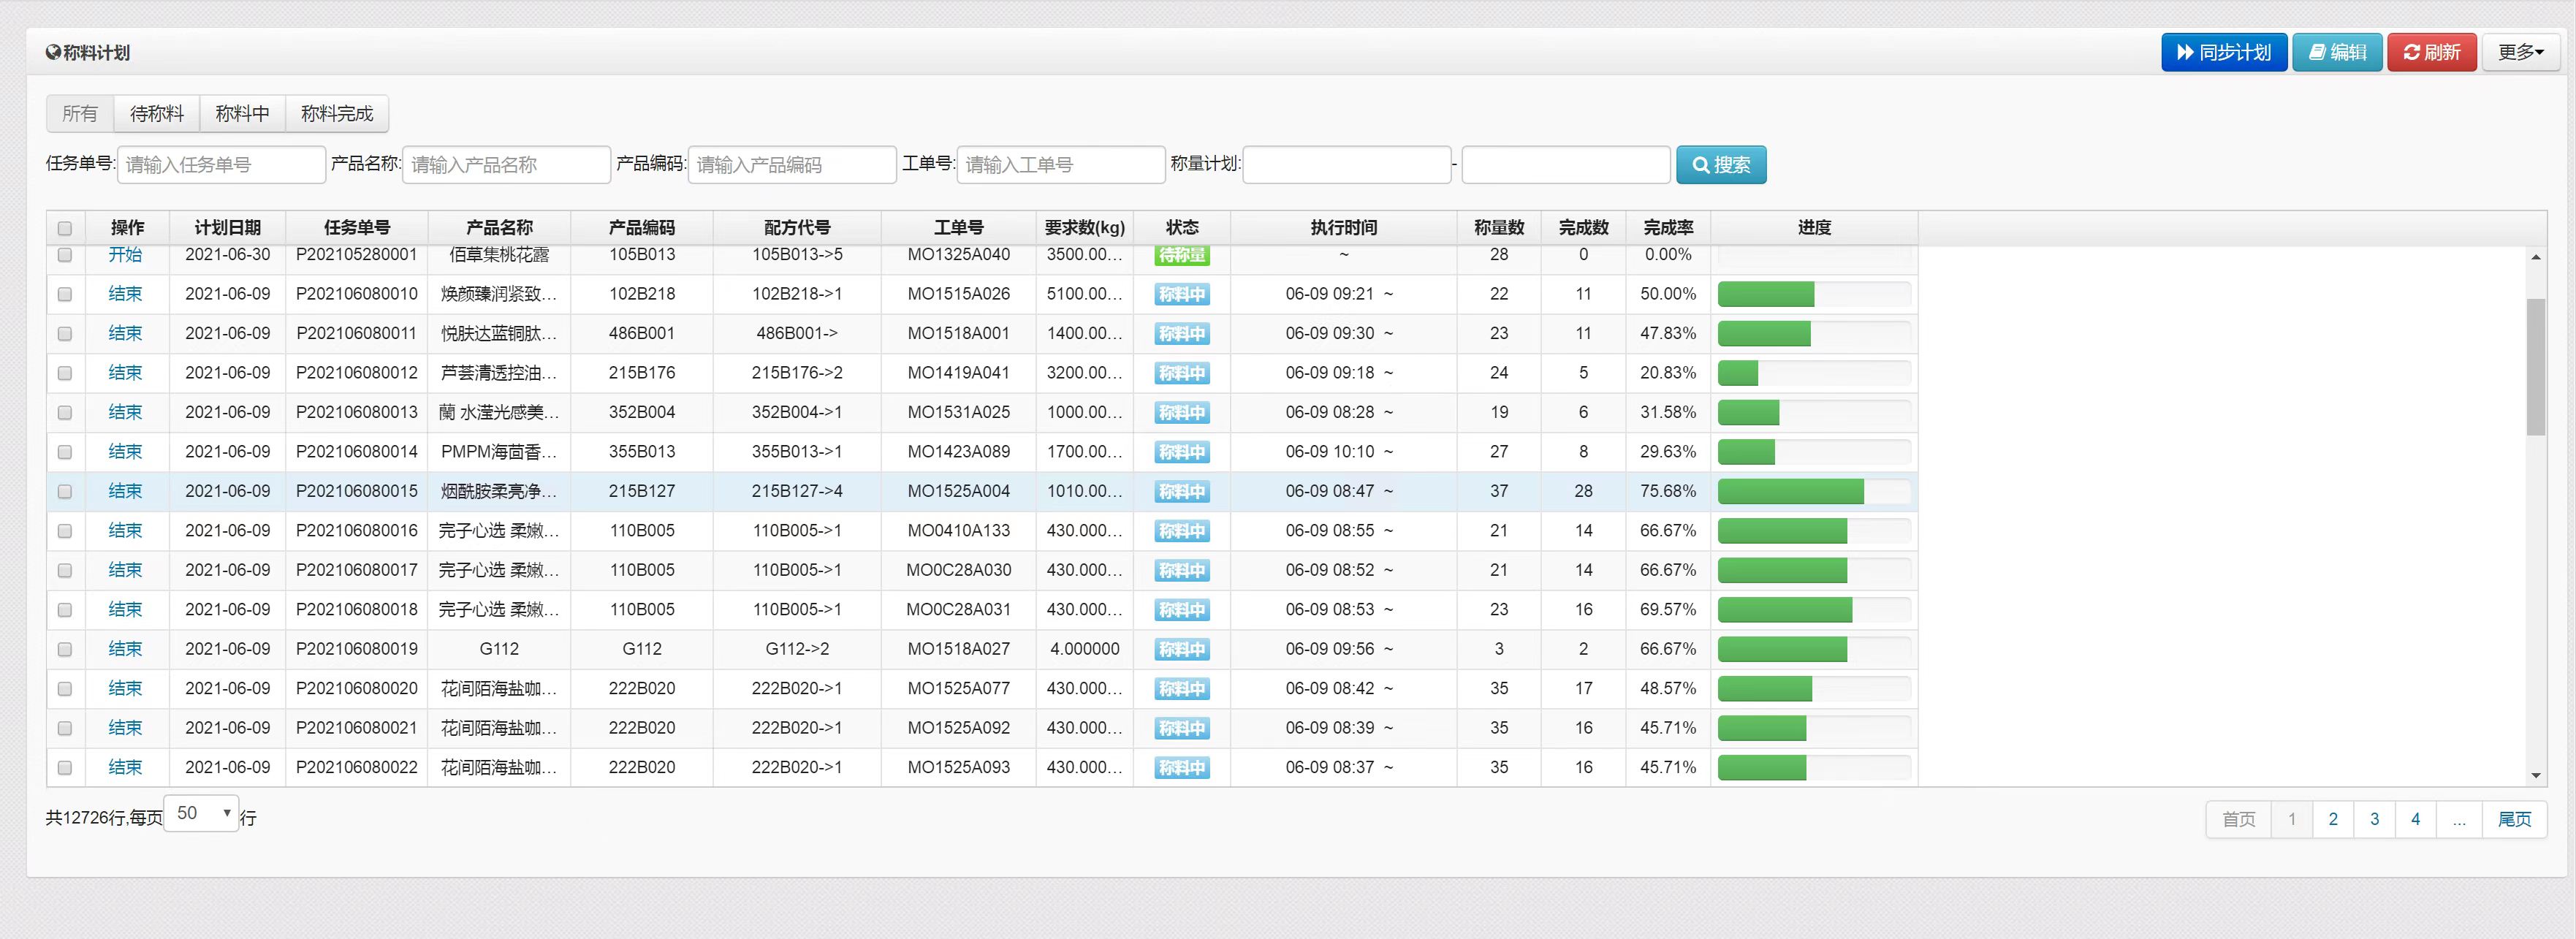Click 结束 link for task P202106080010

125,294
